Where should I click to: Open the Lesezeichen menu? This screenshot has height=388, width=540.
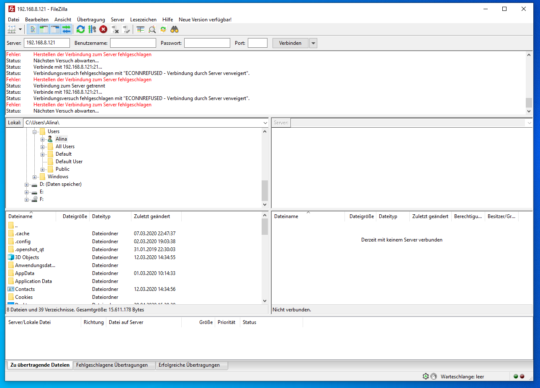pos(143,20)
